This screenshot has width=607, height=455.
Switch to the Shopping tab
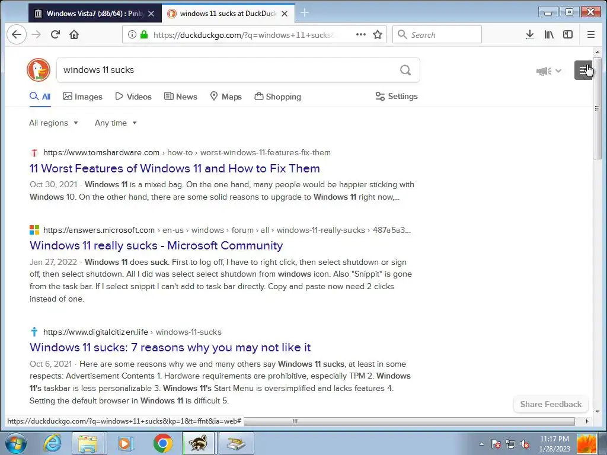tap(277, 97)
